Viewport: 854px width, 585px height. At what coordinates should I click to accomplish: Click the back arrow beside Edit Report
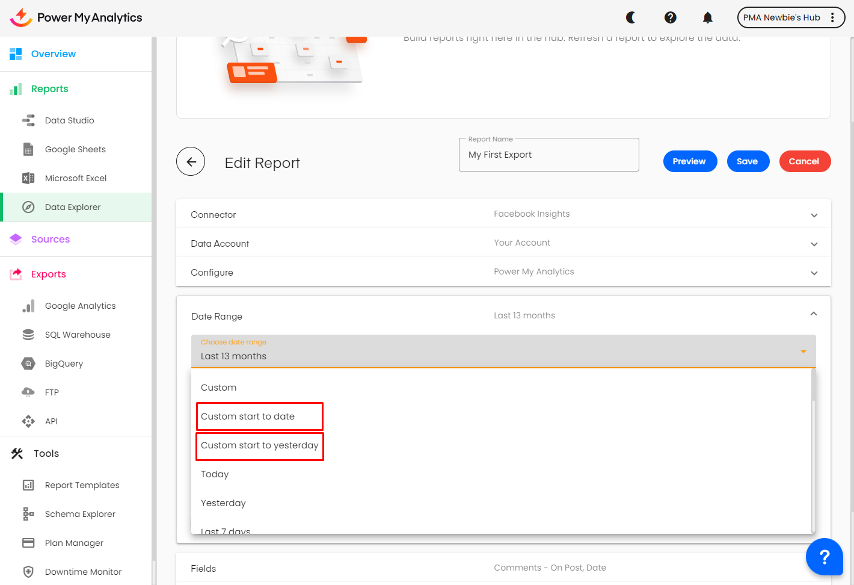click(191, 161)
